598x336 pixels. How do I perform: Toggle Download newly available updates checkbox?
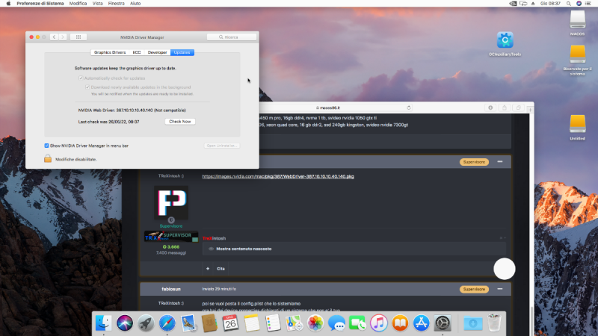(x=87, y=87)
